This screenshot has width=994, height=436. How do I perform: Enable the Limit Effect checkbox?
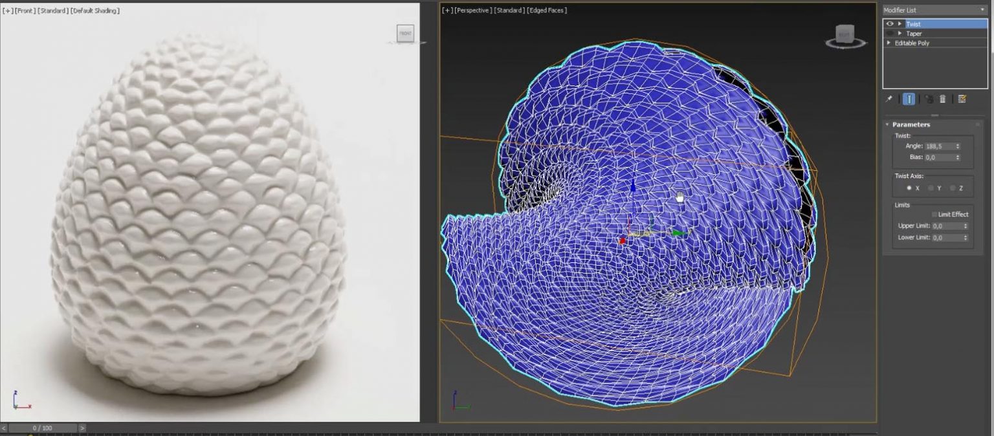click(934, 214)
